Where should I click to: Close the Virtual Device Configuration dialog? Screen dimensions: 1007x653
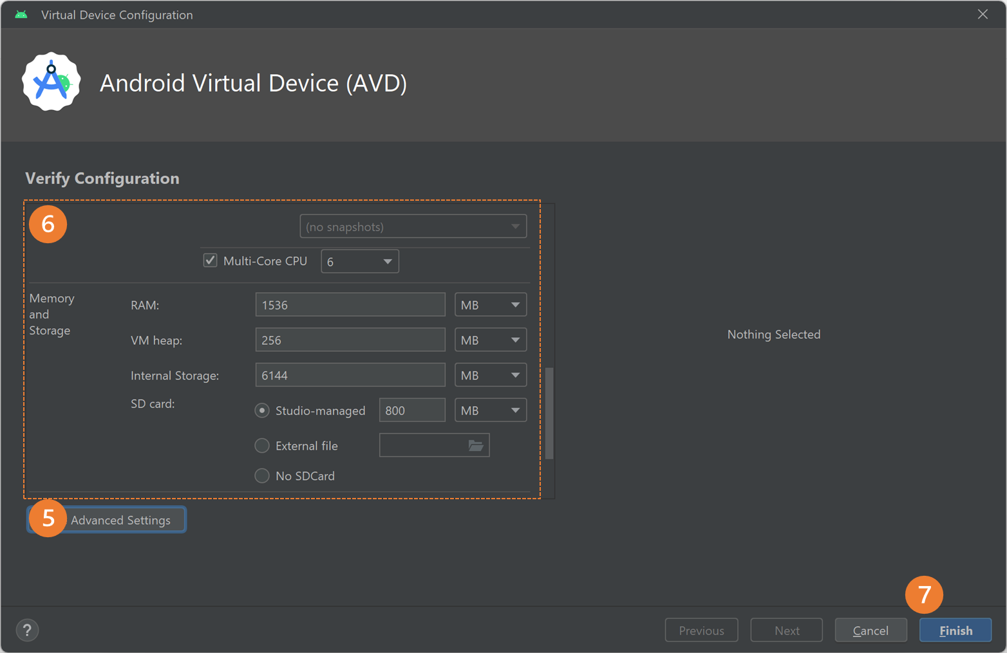point(983,14)
